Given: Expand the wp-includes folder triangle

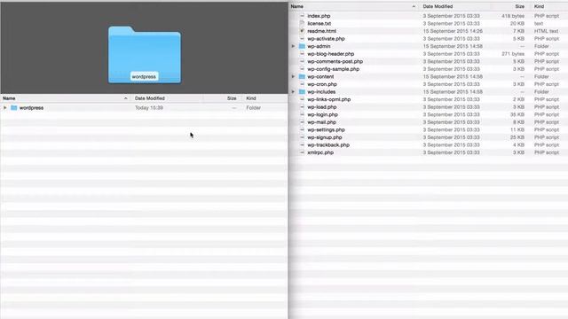Looking at the screenshot, I should coord(293,92).
